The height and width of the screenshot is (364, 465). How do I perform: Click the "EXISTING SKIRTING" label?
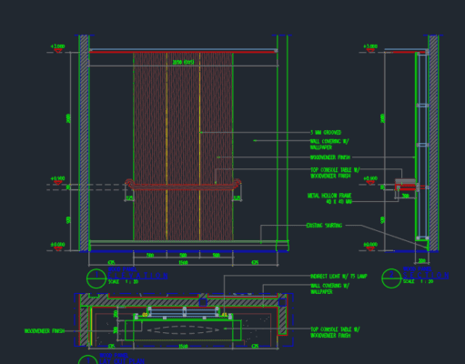coord(324,226)
